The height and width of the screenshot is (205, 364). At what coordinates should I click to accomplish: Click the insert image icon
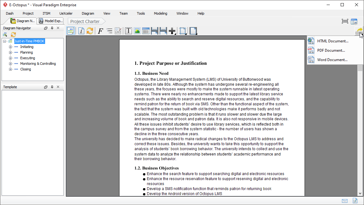pos(137,31)
